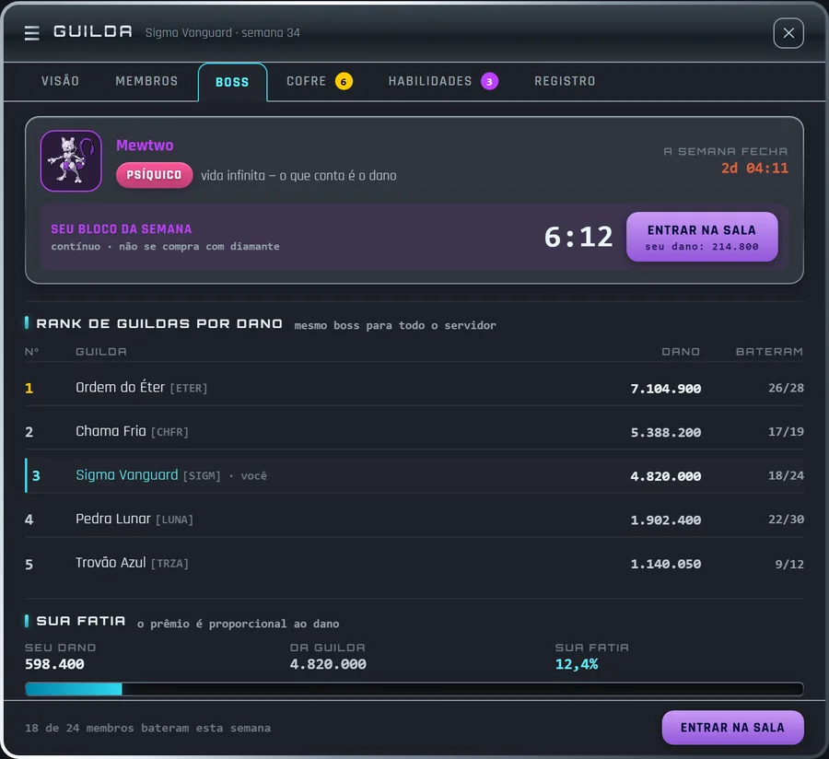Open the Registro tab
The width and height of the screenshot is (829, 759).
tap(565, 81)
